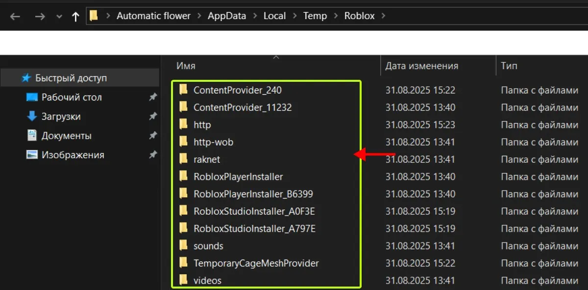
Task: Sort by Тип column header
Action: click(x=509, y=66)
